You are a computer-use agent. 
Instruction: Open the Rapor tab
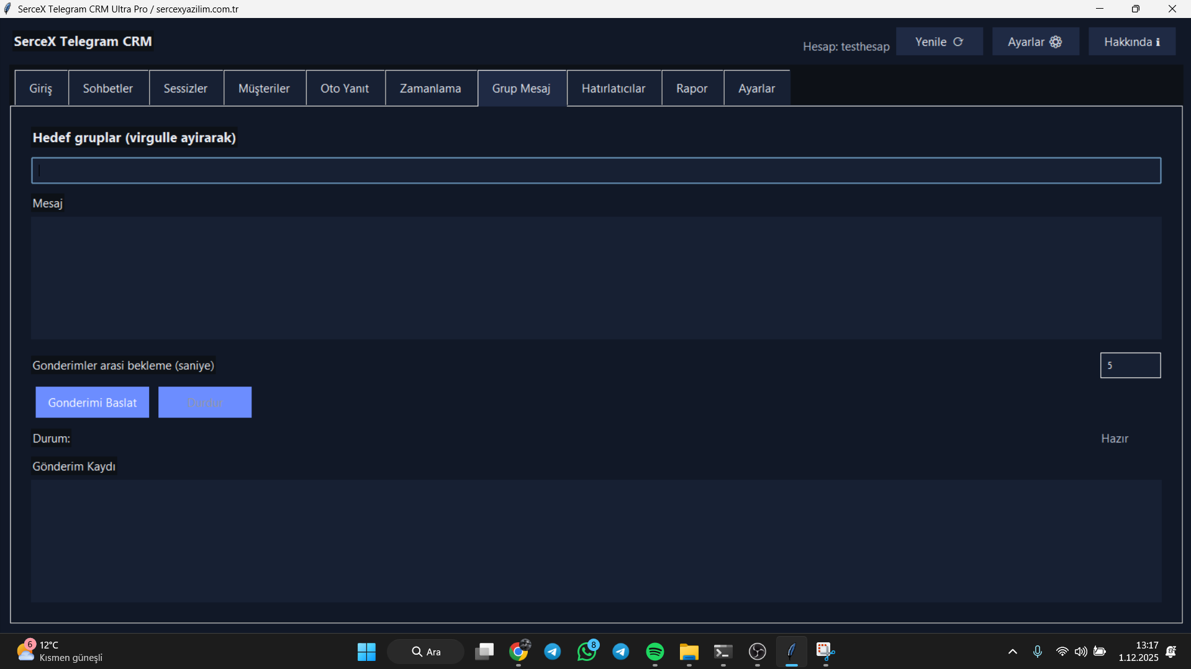click(692, 88)
